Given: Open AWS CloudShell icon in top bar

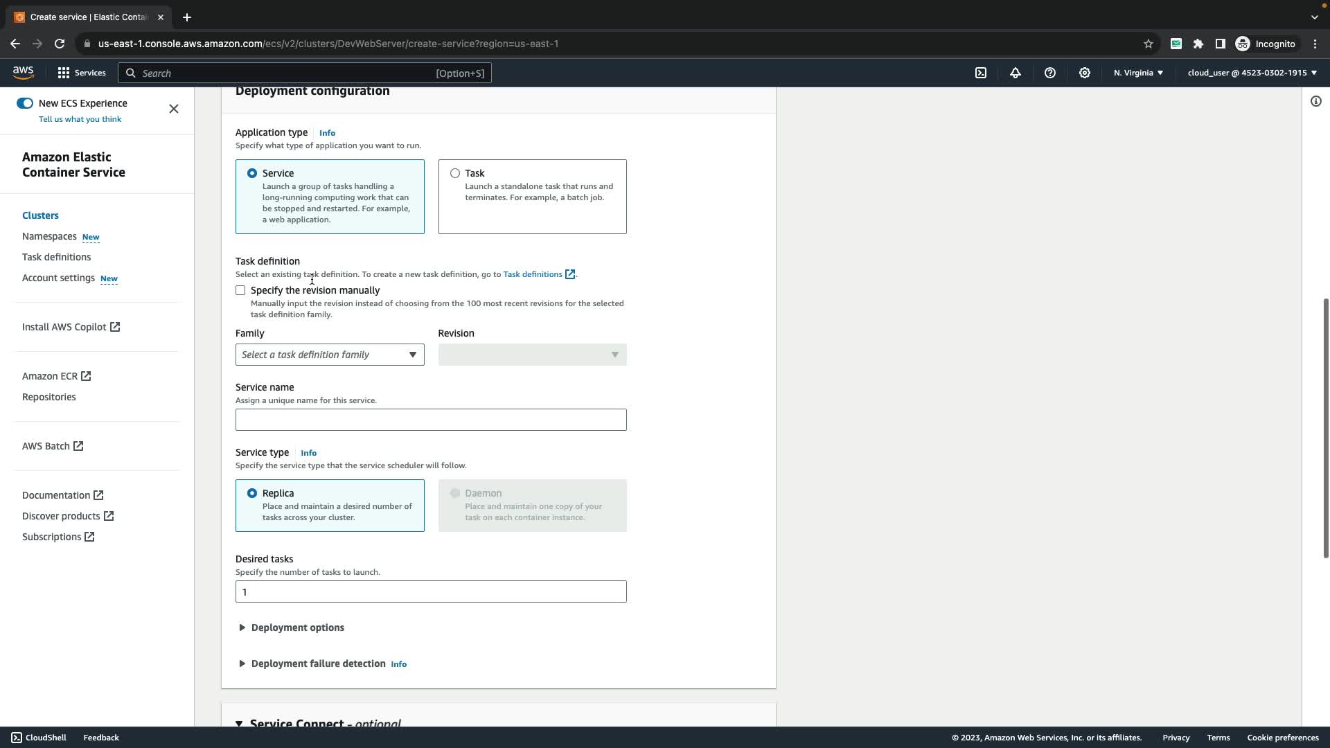Looking at the screenshot, I should [x=981, y=73].
